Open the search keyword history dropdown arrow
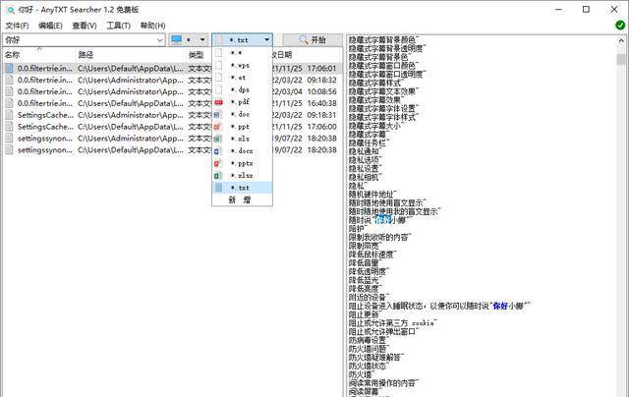This screenshot has width=629, height=397. 160,39
